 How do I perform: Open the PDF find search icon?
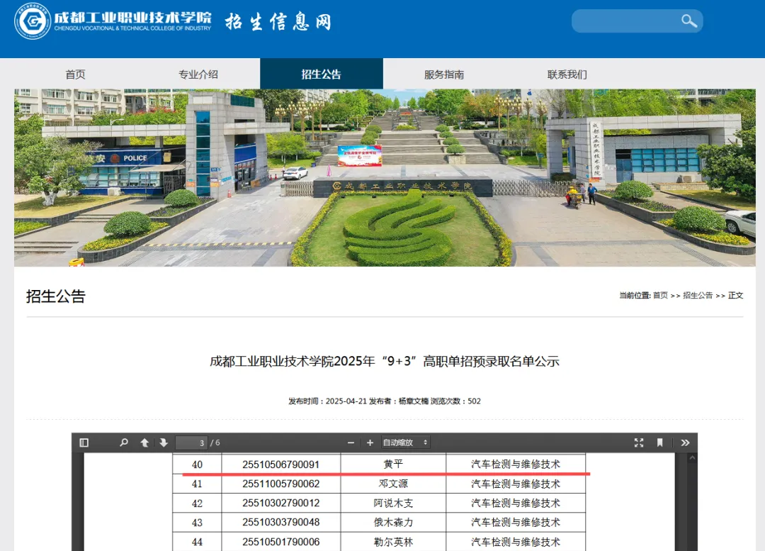pos(124,443)
